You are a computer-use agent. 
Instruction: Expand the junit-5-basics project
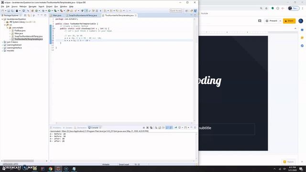point(2,42)
